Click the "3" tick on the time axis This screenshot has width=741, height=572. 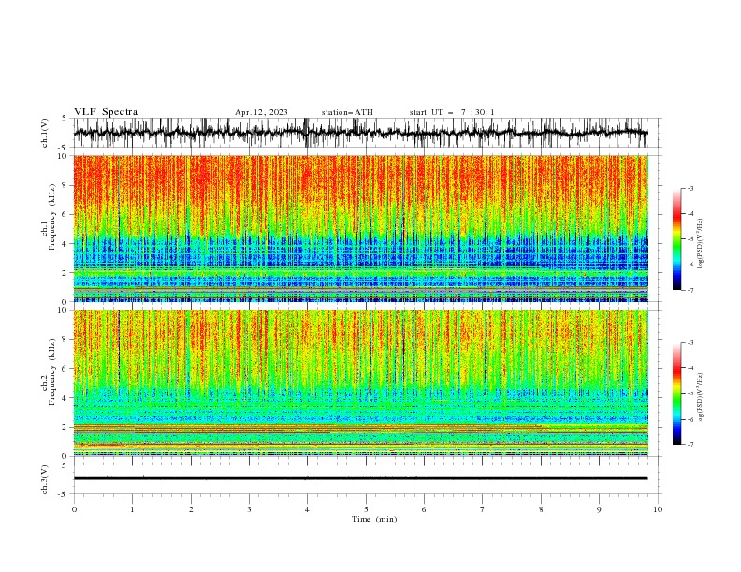[x=249, y=509]
